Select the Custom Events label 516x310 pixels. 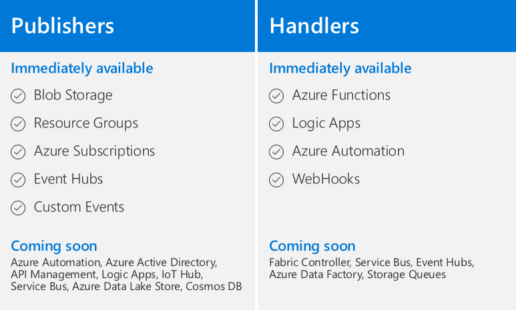[x=79, y=207]
